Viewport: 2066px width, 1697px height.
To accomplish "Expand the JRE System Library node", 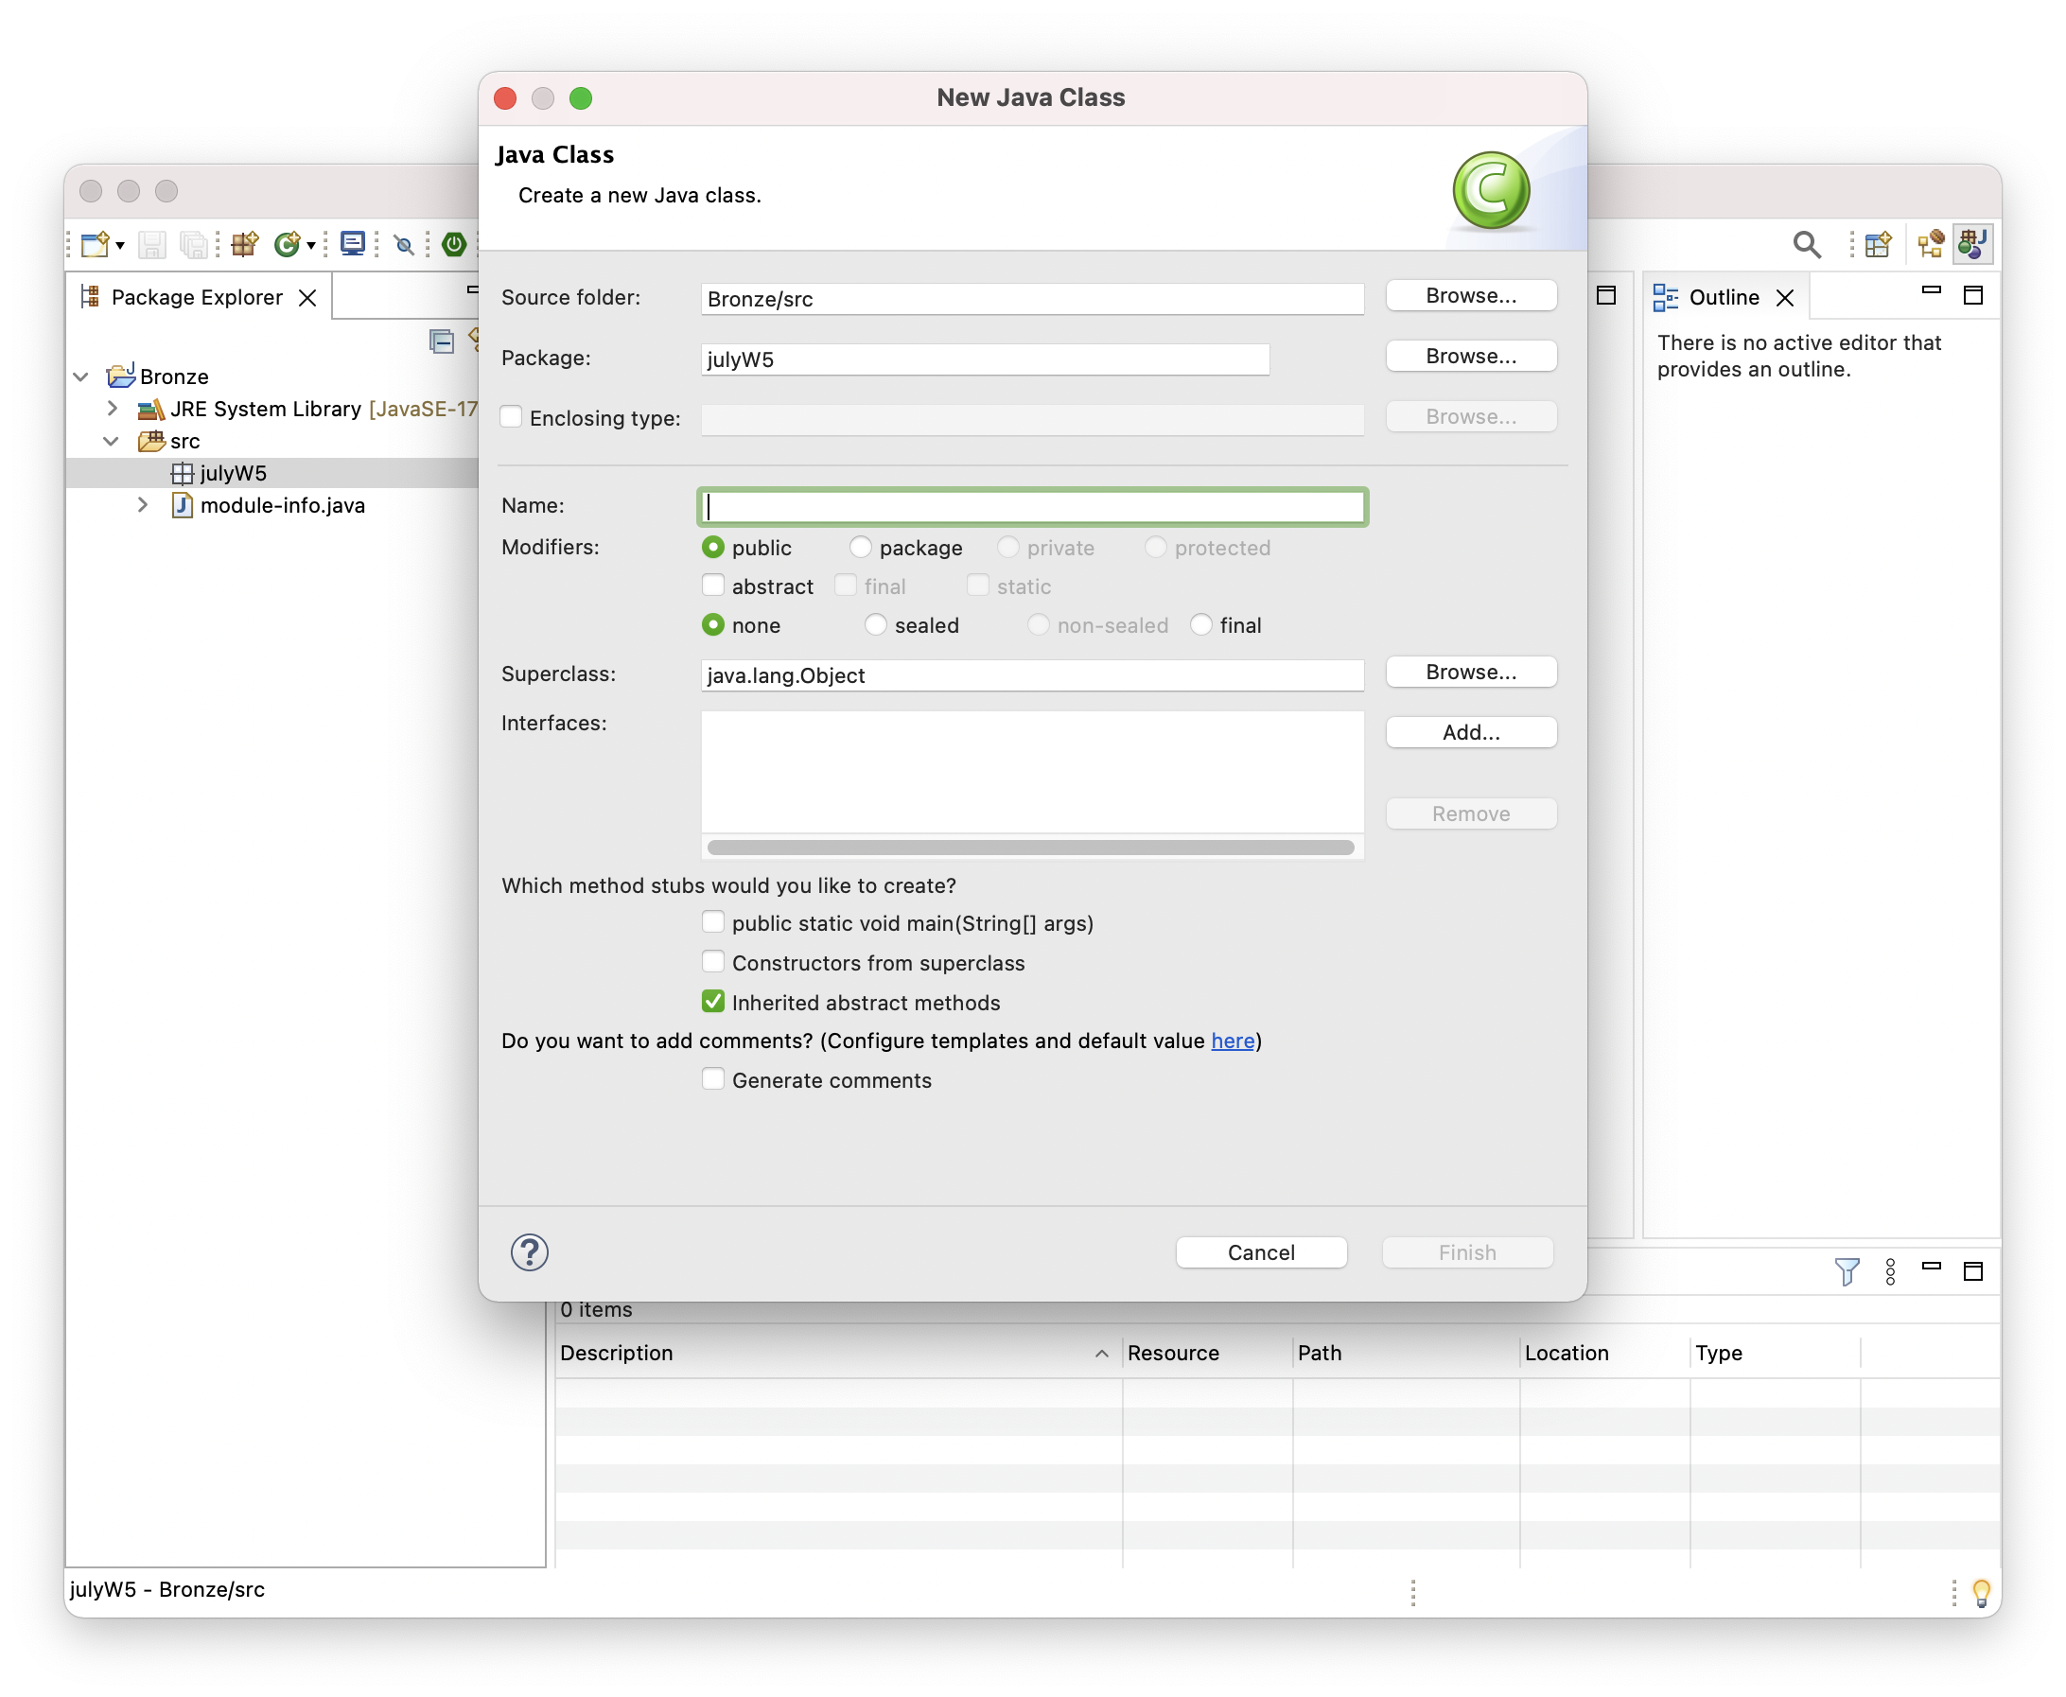I will point(113,409).
